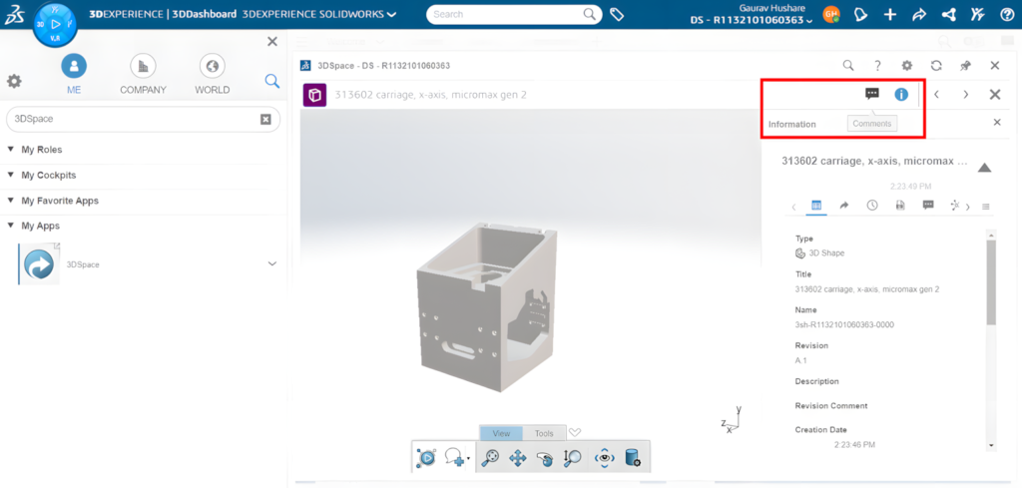The image size is (1022, 488).
Task: Select the WORLD quadrant
Action: pos(212,74)
